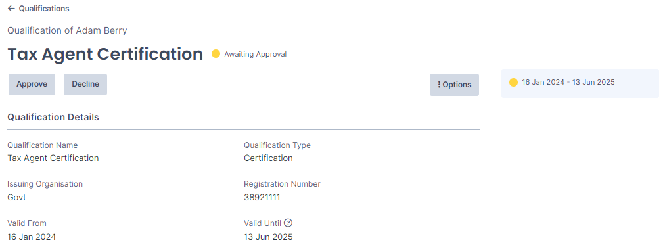The height and width of the screenshot is (249, 665).
Task: Click the Valid Until date 13 Jun 2025
Action: [268, 237]
